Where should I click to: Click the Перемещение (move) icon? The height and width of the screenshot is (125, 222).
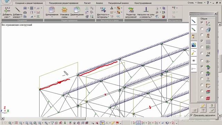pos(77,10)
